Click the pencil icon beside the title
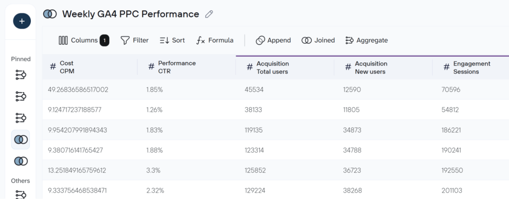This screenshot has height=199, width=509. pos(209,14)
